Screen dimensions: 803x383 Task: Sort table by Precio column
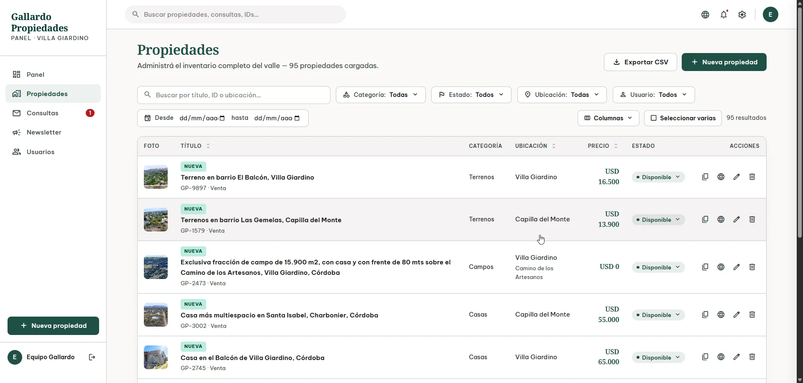[603, 146]
